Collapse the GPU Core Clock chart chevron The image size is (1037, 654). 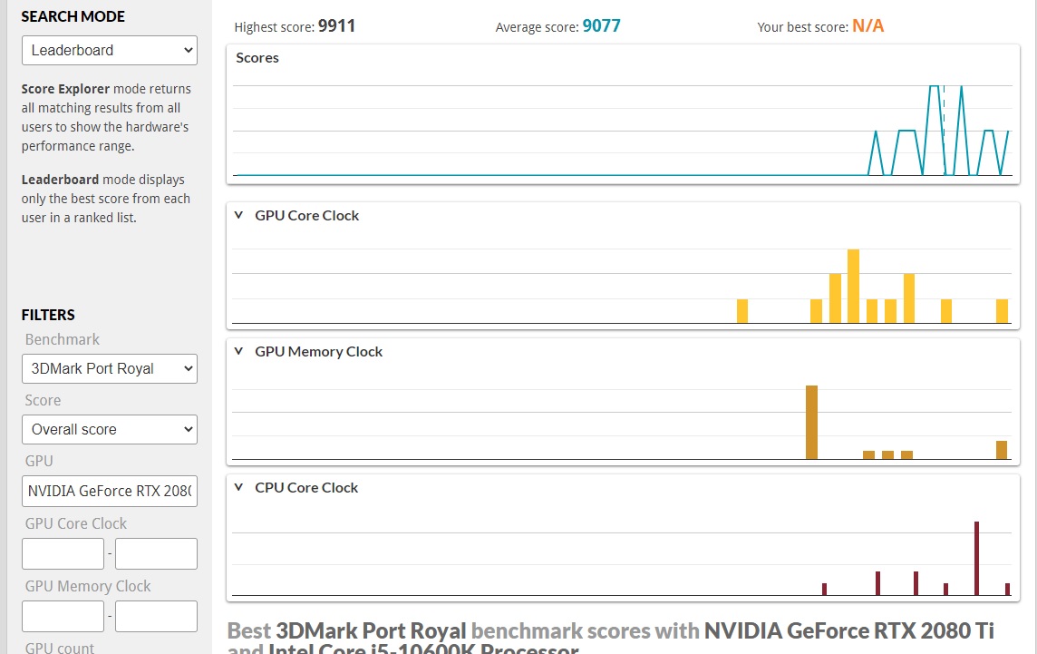238,215
